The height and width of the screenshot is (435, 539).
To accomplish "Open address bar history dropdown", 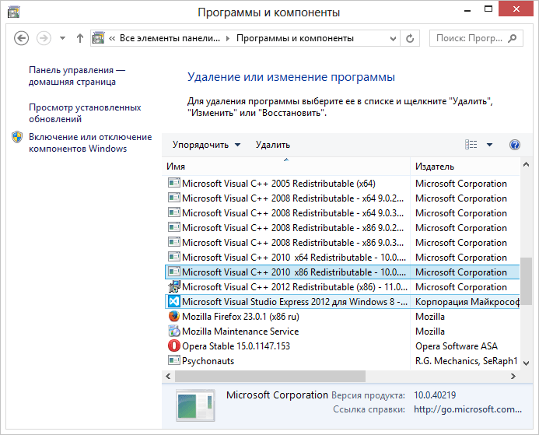I will point(394,38).
